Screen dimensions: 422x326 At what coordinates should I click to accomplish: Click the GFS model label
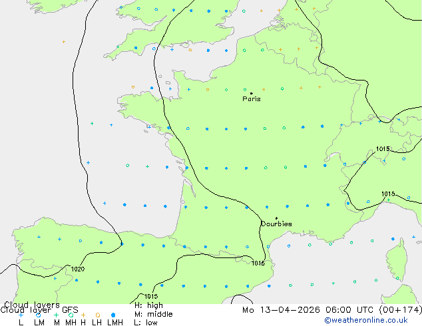[x=70, y=310]
